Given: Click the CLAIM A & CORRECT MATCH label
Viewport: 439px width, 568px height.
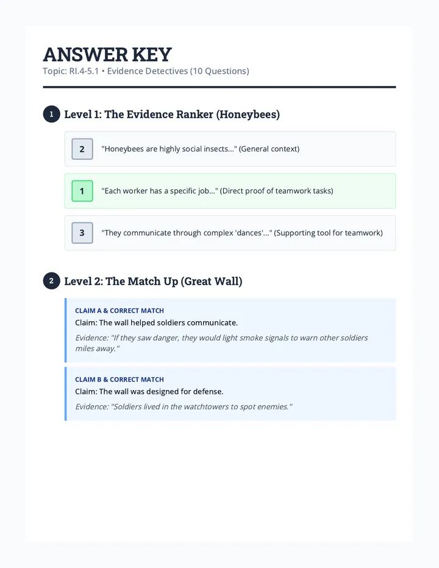Looking at the screenshot, I should point(120,310).
